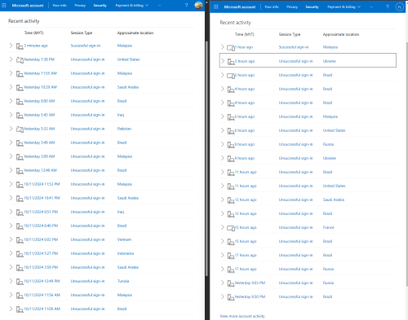Click device icon for '13 hours ago' Saudi Arabia row
Image resolution: width=408 pixels, height=320 pixels.
[231, 200]
